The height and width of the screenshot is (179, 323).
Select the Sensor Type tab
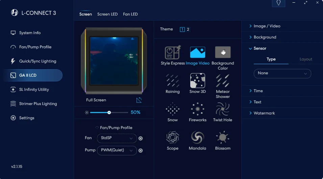coord(271,59)
